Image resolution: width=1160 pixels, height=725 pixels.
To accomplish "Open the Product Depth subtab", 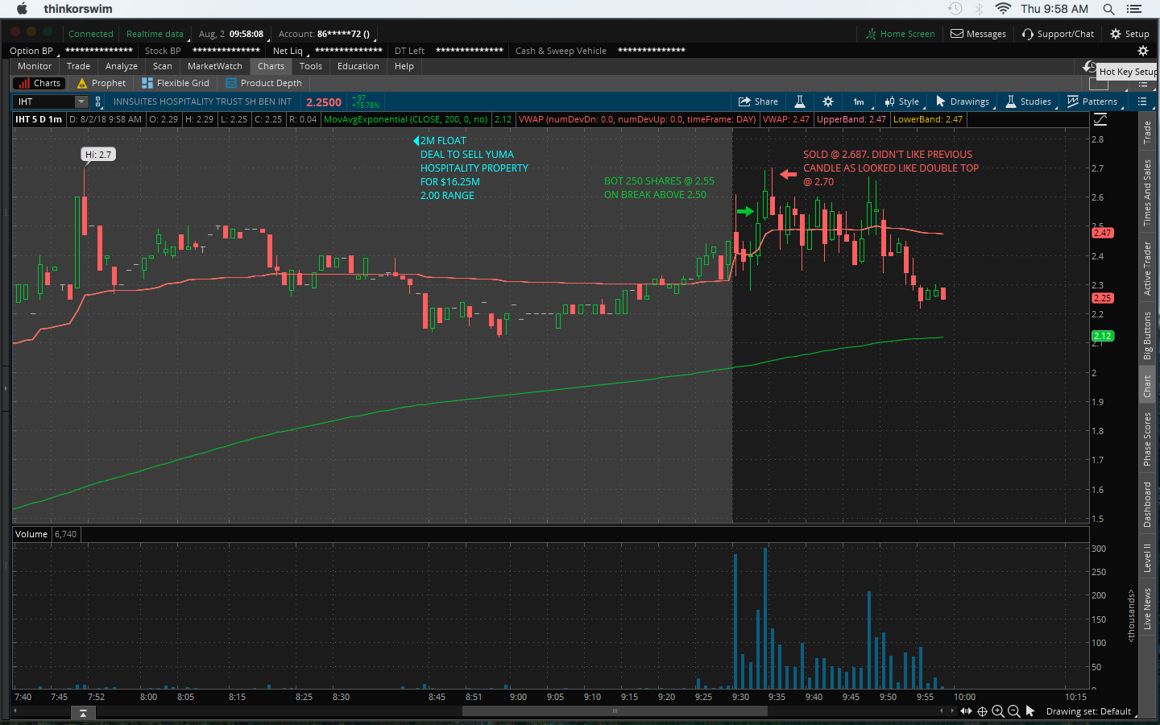I will coord(264,83).
